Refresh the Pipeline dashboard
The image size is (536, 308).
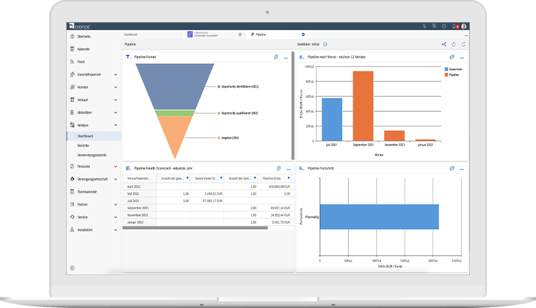coord(463,44)
